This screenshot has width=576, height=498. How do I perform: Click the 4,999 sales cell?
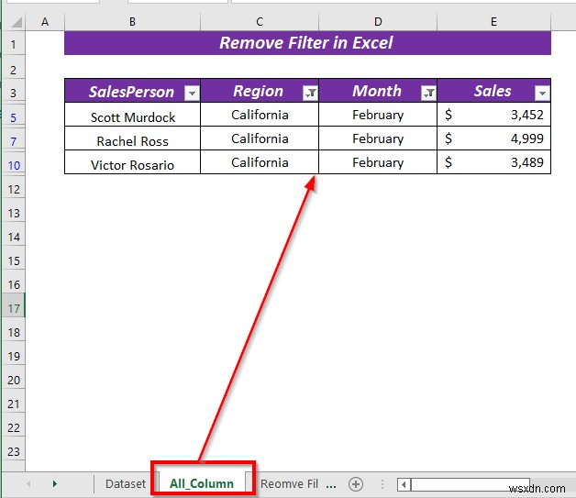tap(493, 138)
